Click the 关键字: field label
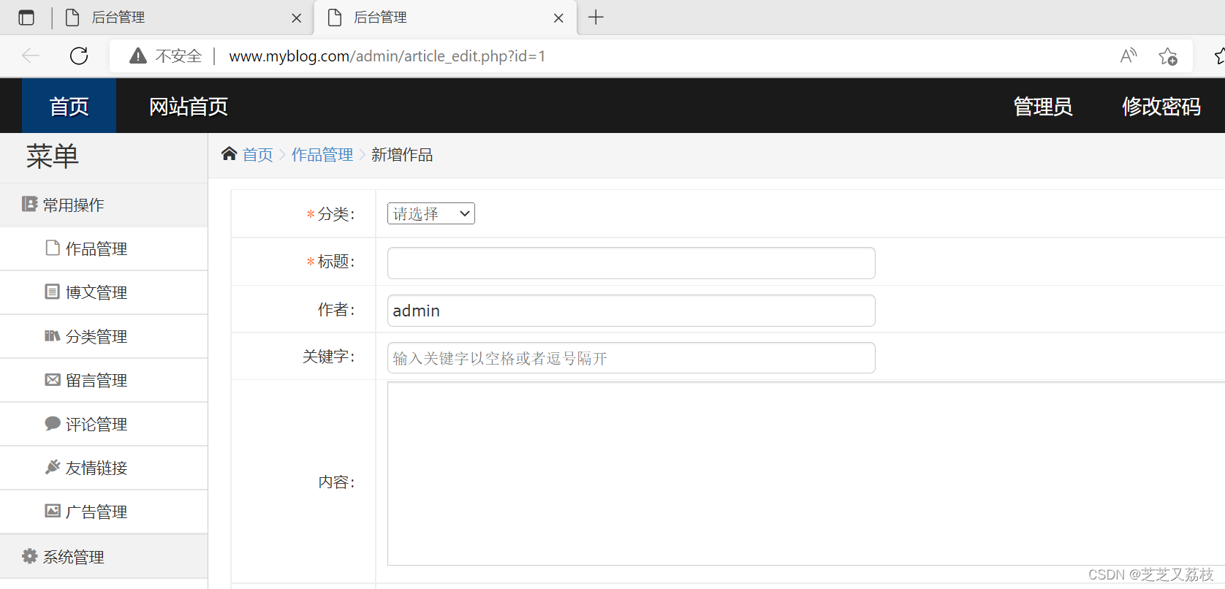Viewport: 1225px width, 589px height. tap(329, 357)
